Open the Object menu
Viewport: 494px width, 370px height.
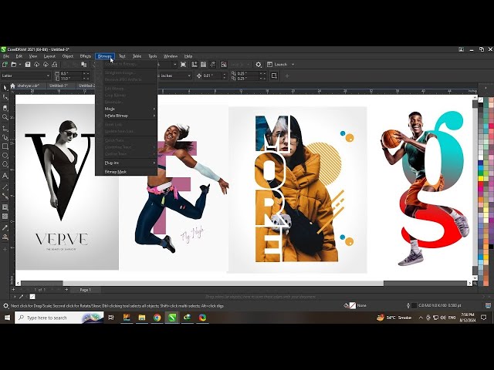67,56
